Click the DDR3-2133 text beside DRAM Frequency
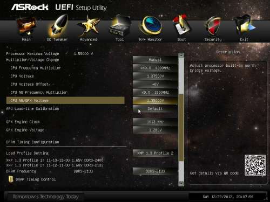 (83, 171)
